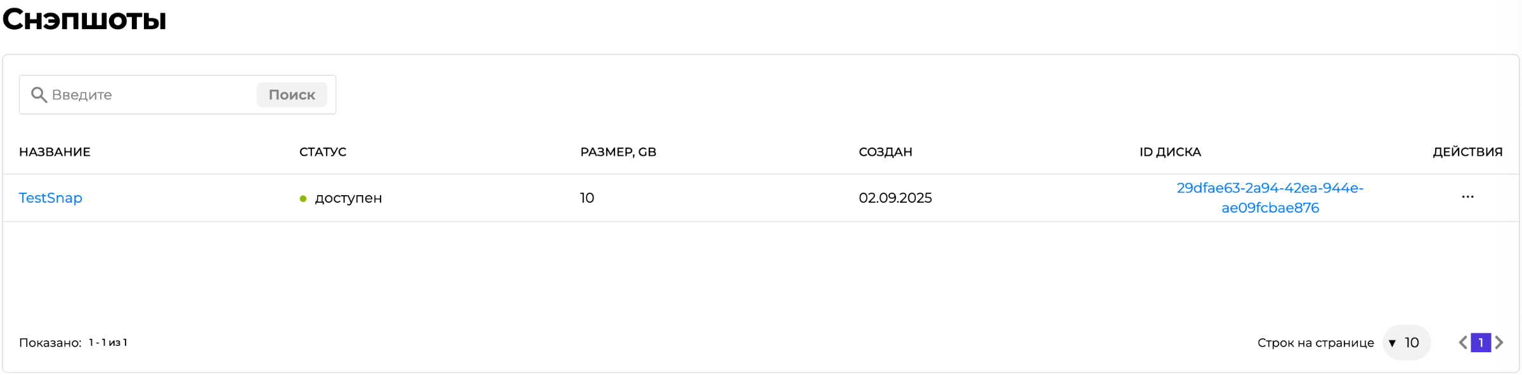Click the magnifying glass search icon
Screen dimensions: 1522x375
click(x=39, y=95)
